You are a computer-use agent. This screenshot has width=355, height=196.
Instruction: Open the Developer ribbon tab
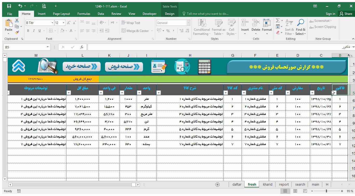click(x=150, y=14)
